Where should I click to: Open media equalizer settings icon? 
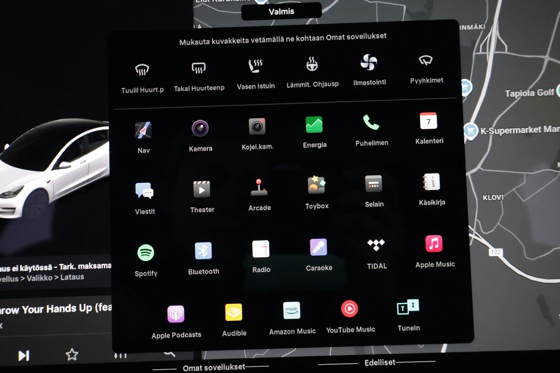[121, 355]
